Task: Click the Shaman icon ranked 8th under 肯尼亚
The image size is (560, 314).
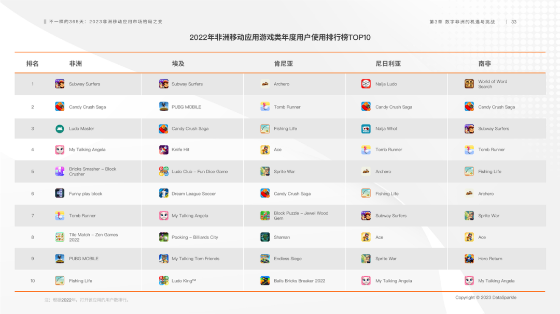Action: coord(264,237)
